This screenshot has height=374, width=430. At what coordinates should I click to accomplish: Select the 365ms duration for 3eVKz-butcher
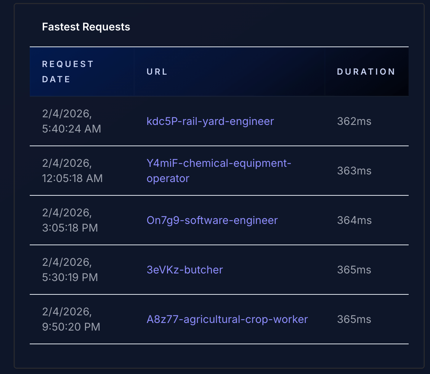click(354, 270)
